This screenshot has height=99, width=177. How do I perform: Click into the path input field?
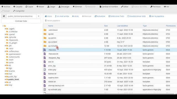coord(22,16)
